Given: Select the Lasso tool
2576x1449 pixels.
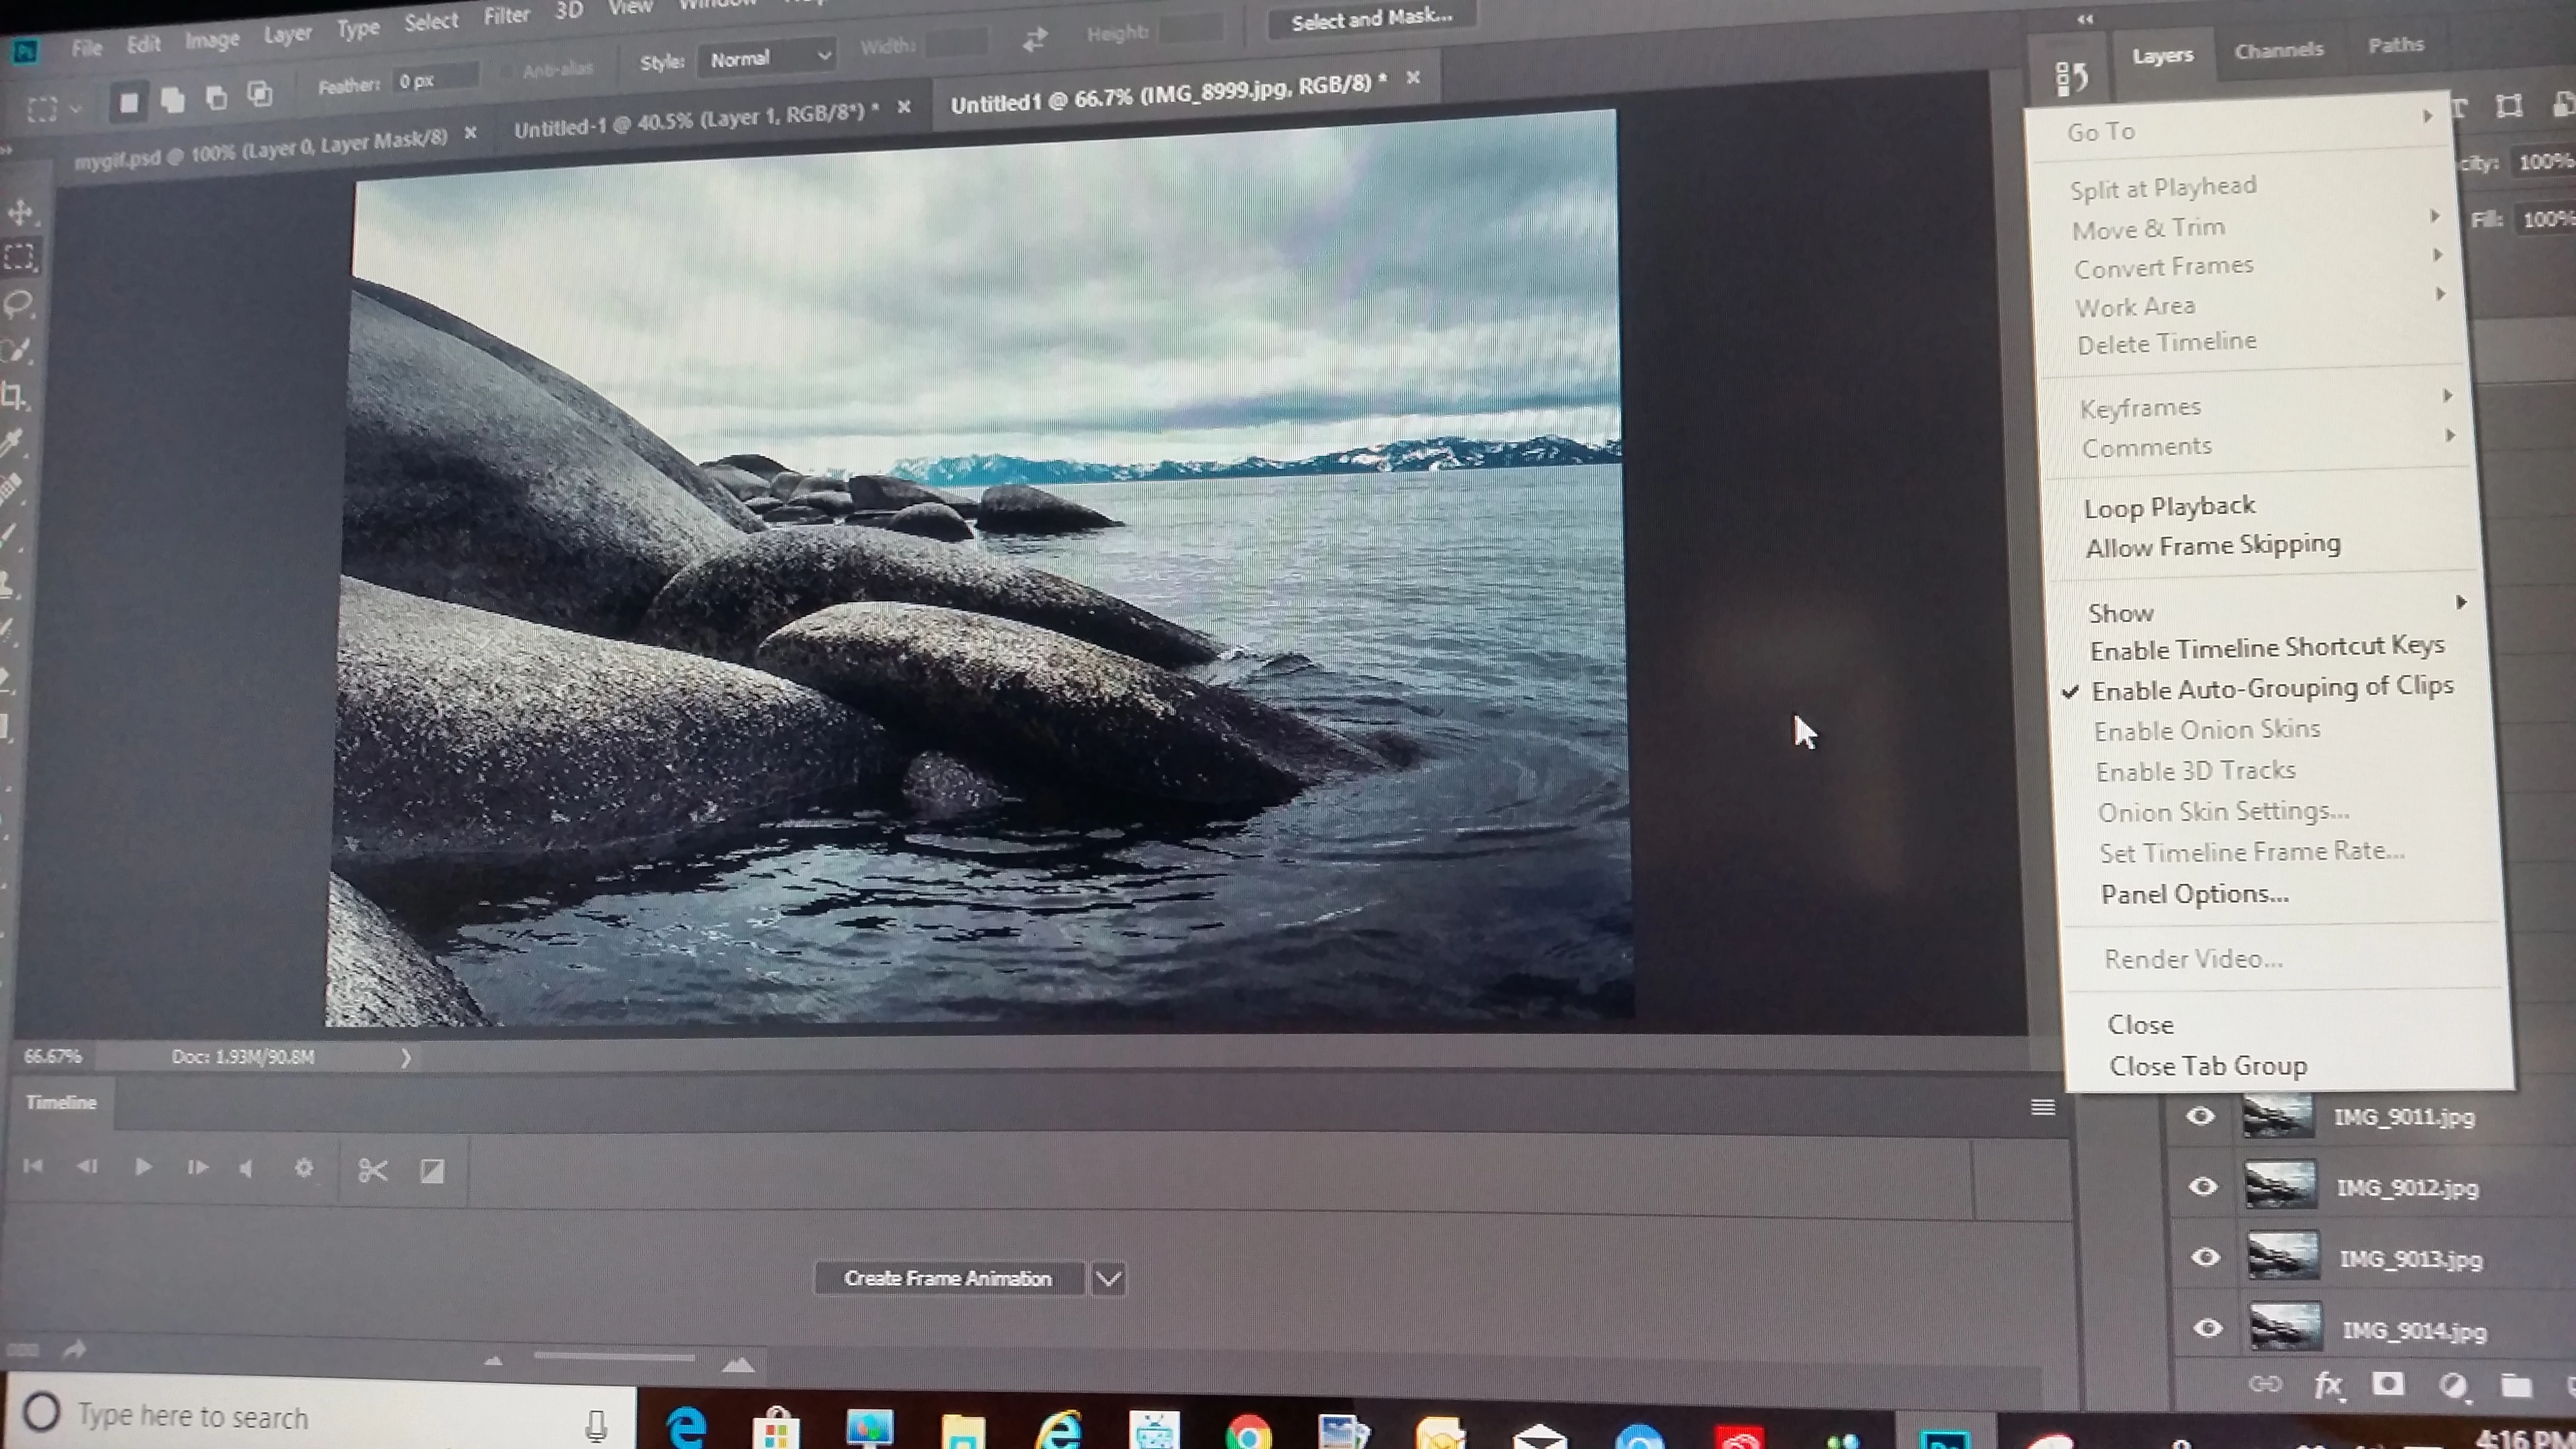Looking at the screenshot, I should point(19,304).
